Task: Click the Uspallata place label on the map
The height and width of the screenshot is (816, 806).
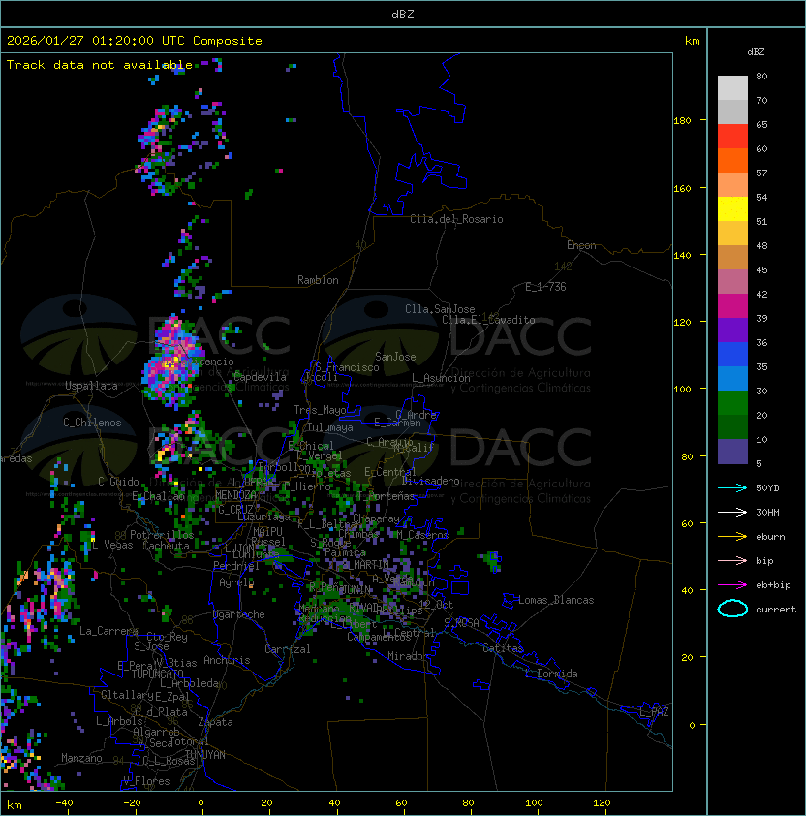Action: [91, 386]
